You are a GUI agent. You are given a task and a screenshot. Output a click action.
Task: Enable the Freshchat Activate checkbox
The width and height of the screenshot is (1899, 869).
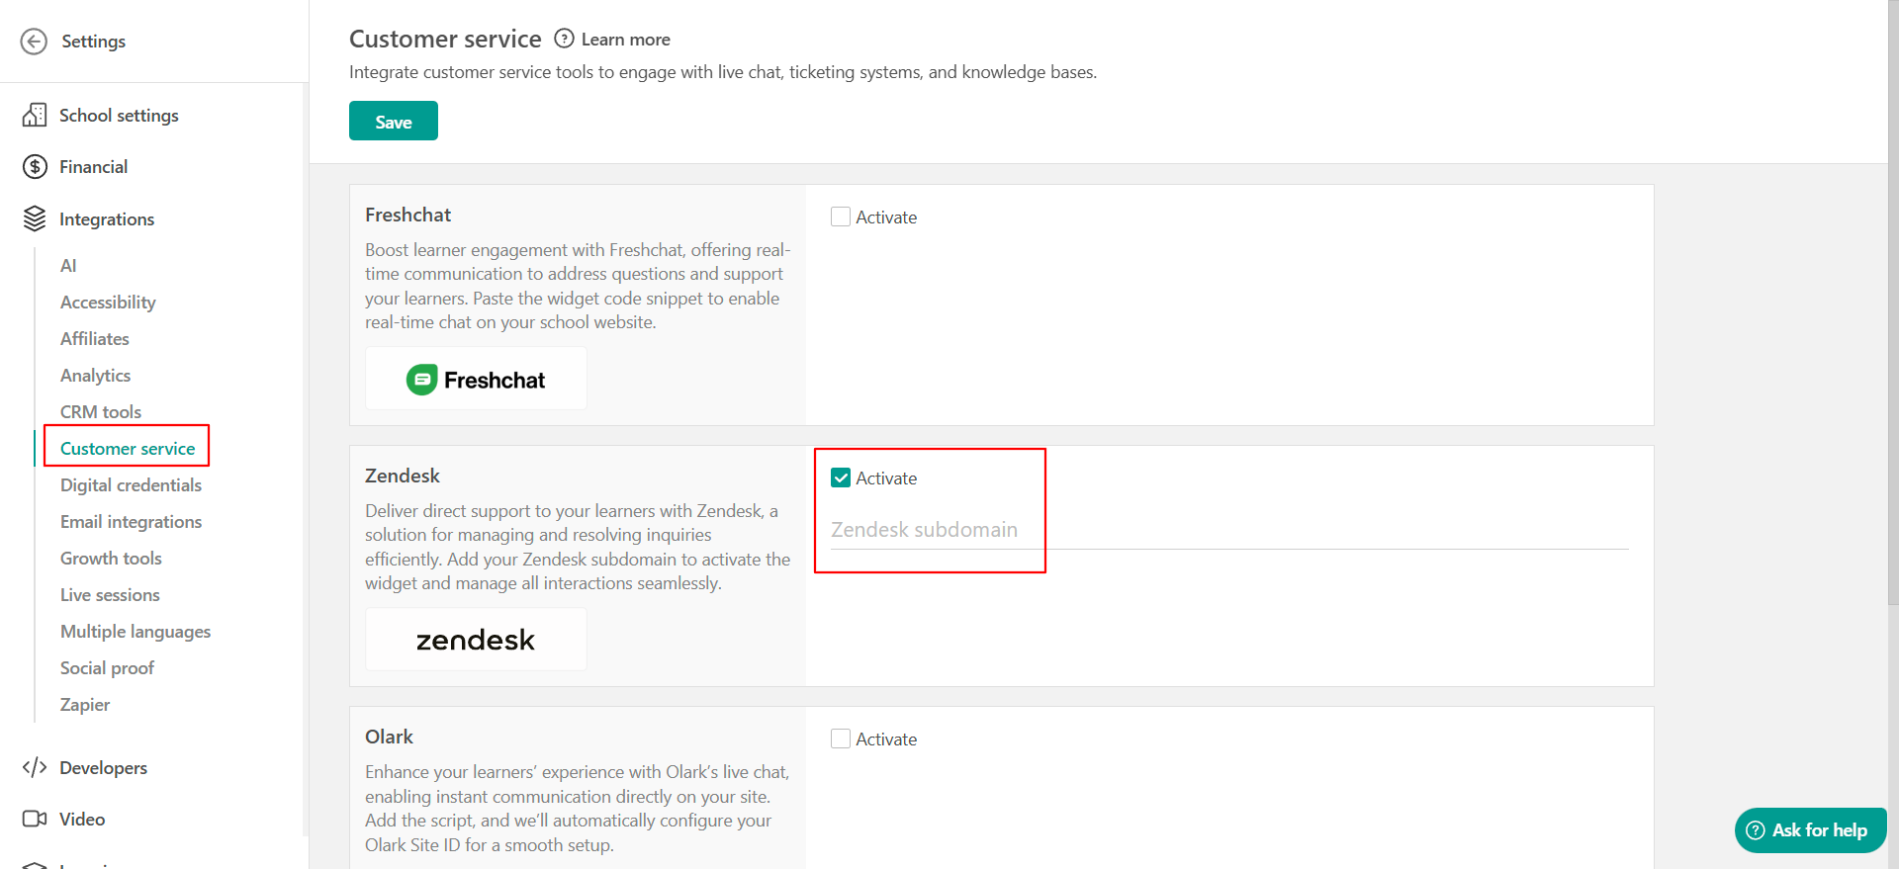pyautogui.click(x=841, y=217)
